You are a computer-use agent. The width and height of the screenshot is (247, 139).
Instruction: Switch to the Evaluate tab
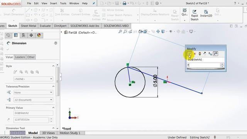(x=45, y=26)
